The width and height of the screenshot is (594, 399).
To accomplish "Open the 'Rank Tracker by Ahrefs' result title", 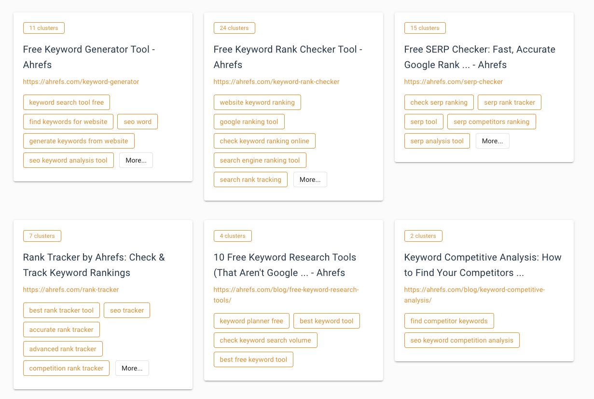I will pos(93,264).
